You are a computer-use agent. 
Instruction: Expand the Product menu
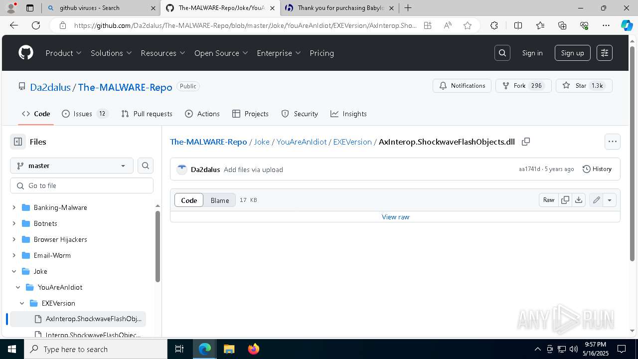pyautogui.click(x=64, y=53)
